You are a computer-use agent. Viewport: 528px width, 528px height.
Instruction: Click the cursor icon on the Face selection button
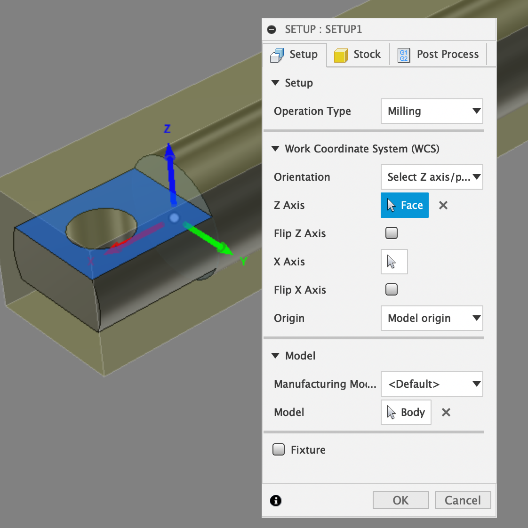coord(392,205)
